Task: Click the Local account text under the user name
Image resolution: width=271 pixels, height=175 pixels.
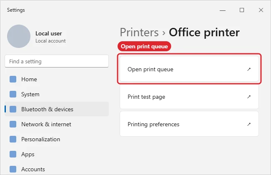Action: (x=50, y=41)
